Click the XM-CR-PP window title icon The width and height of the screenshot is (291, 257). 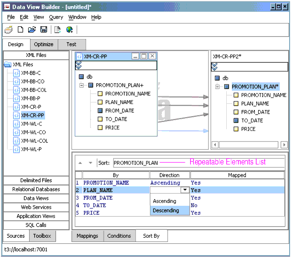coord(79,56)
